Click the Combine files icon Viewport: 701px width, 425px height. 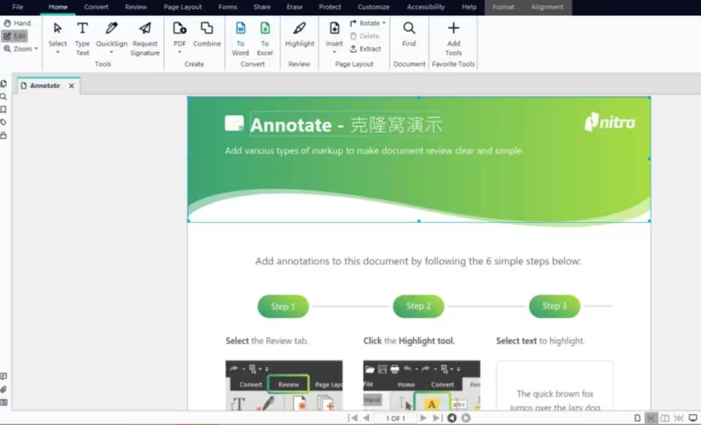coord(207,29)
